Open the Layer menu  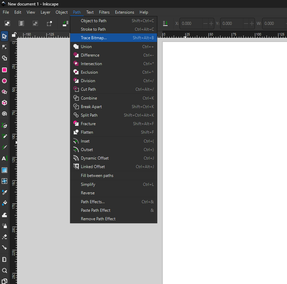[x=45, y=12]
